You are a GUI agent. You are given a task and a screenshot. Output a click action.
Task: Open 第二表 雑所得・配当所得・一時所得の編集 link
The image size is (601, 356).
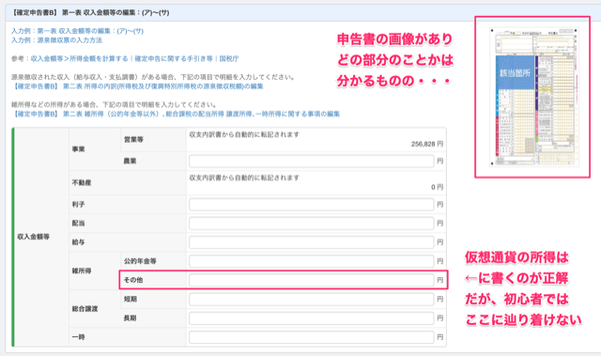tap(177, 114)
